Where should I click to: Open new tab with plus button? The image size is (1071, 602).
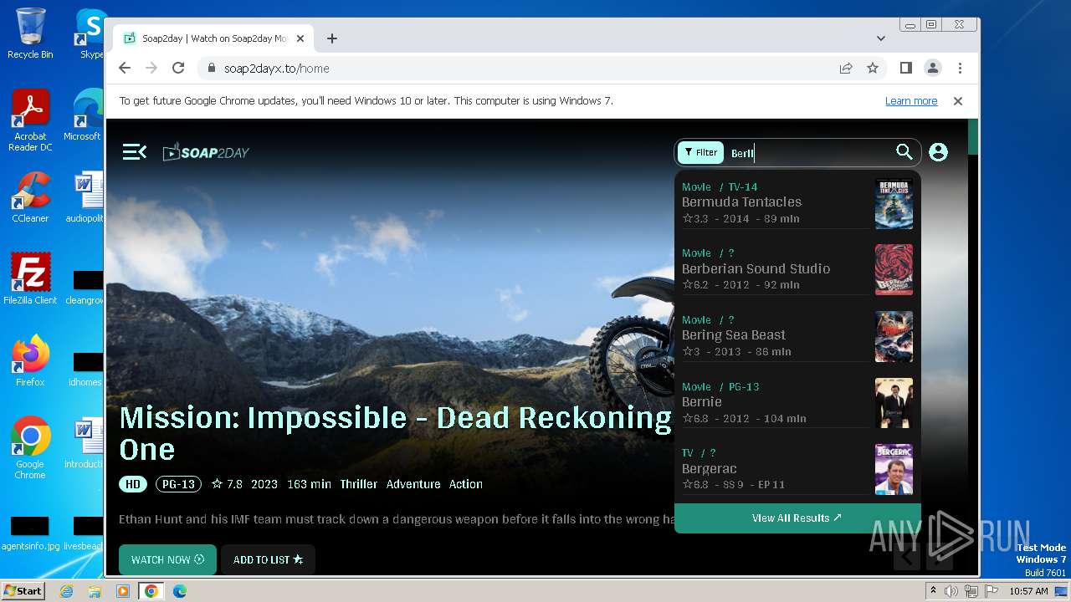pyautogui.click(x=332, y=38)
